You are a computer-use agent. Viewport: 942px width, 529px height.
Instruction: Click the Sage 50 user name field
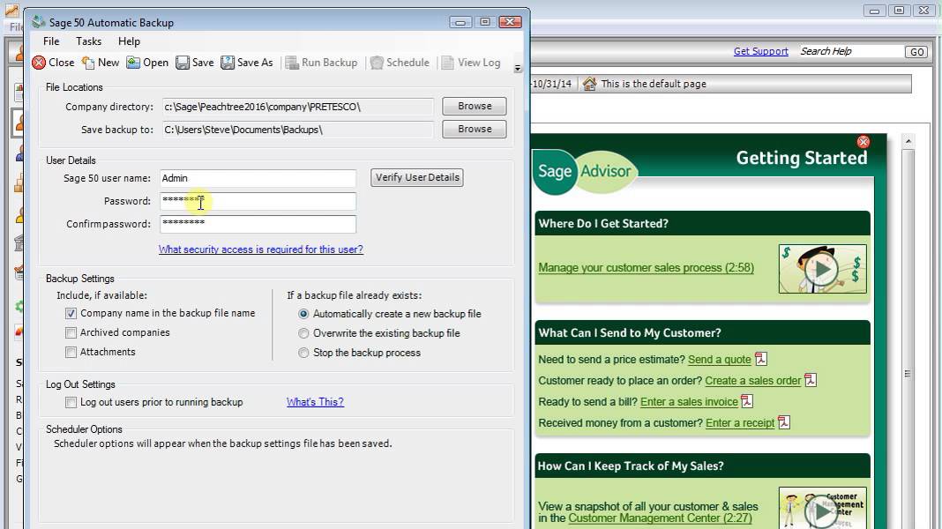[x=258, y=178]
